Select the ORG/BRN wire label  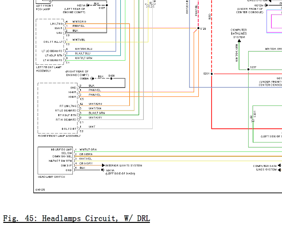coord(86,154)
